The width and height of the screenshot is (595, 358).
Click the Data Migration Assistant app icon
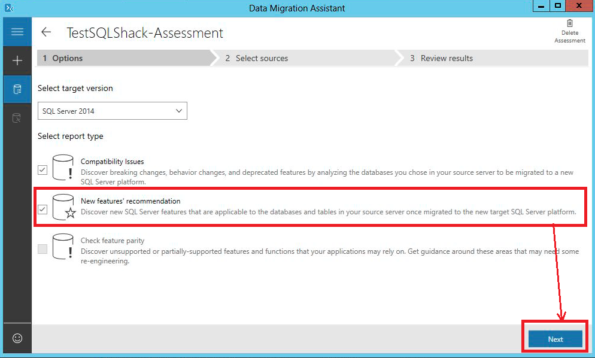pyautogui.click(x=9, y=8)
